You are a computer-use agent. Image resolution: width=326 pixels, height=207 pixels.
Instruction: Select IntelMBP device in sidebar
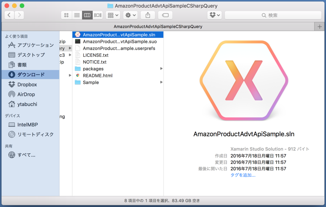[x=31, y=125]
